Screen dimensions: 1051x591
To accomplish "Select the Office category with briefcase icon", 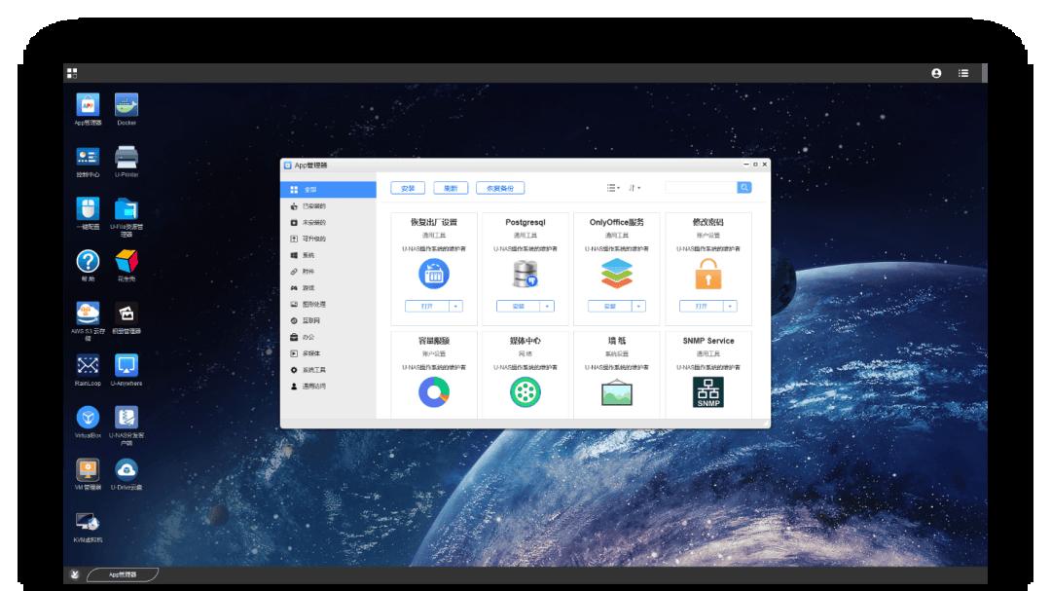I will [x=329, y=337].
